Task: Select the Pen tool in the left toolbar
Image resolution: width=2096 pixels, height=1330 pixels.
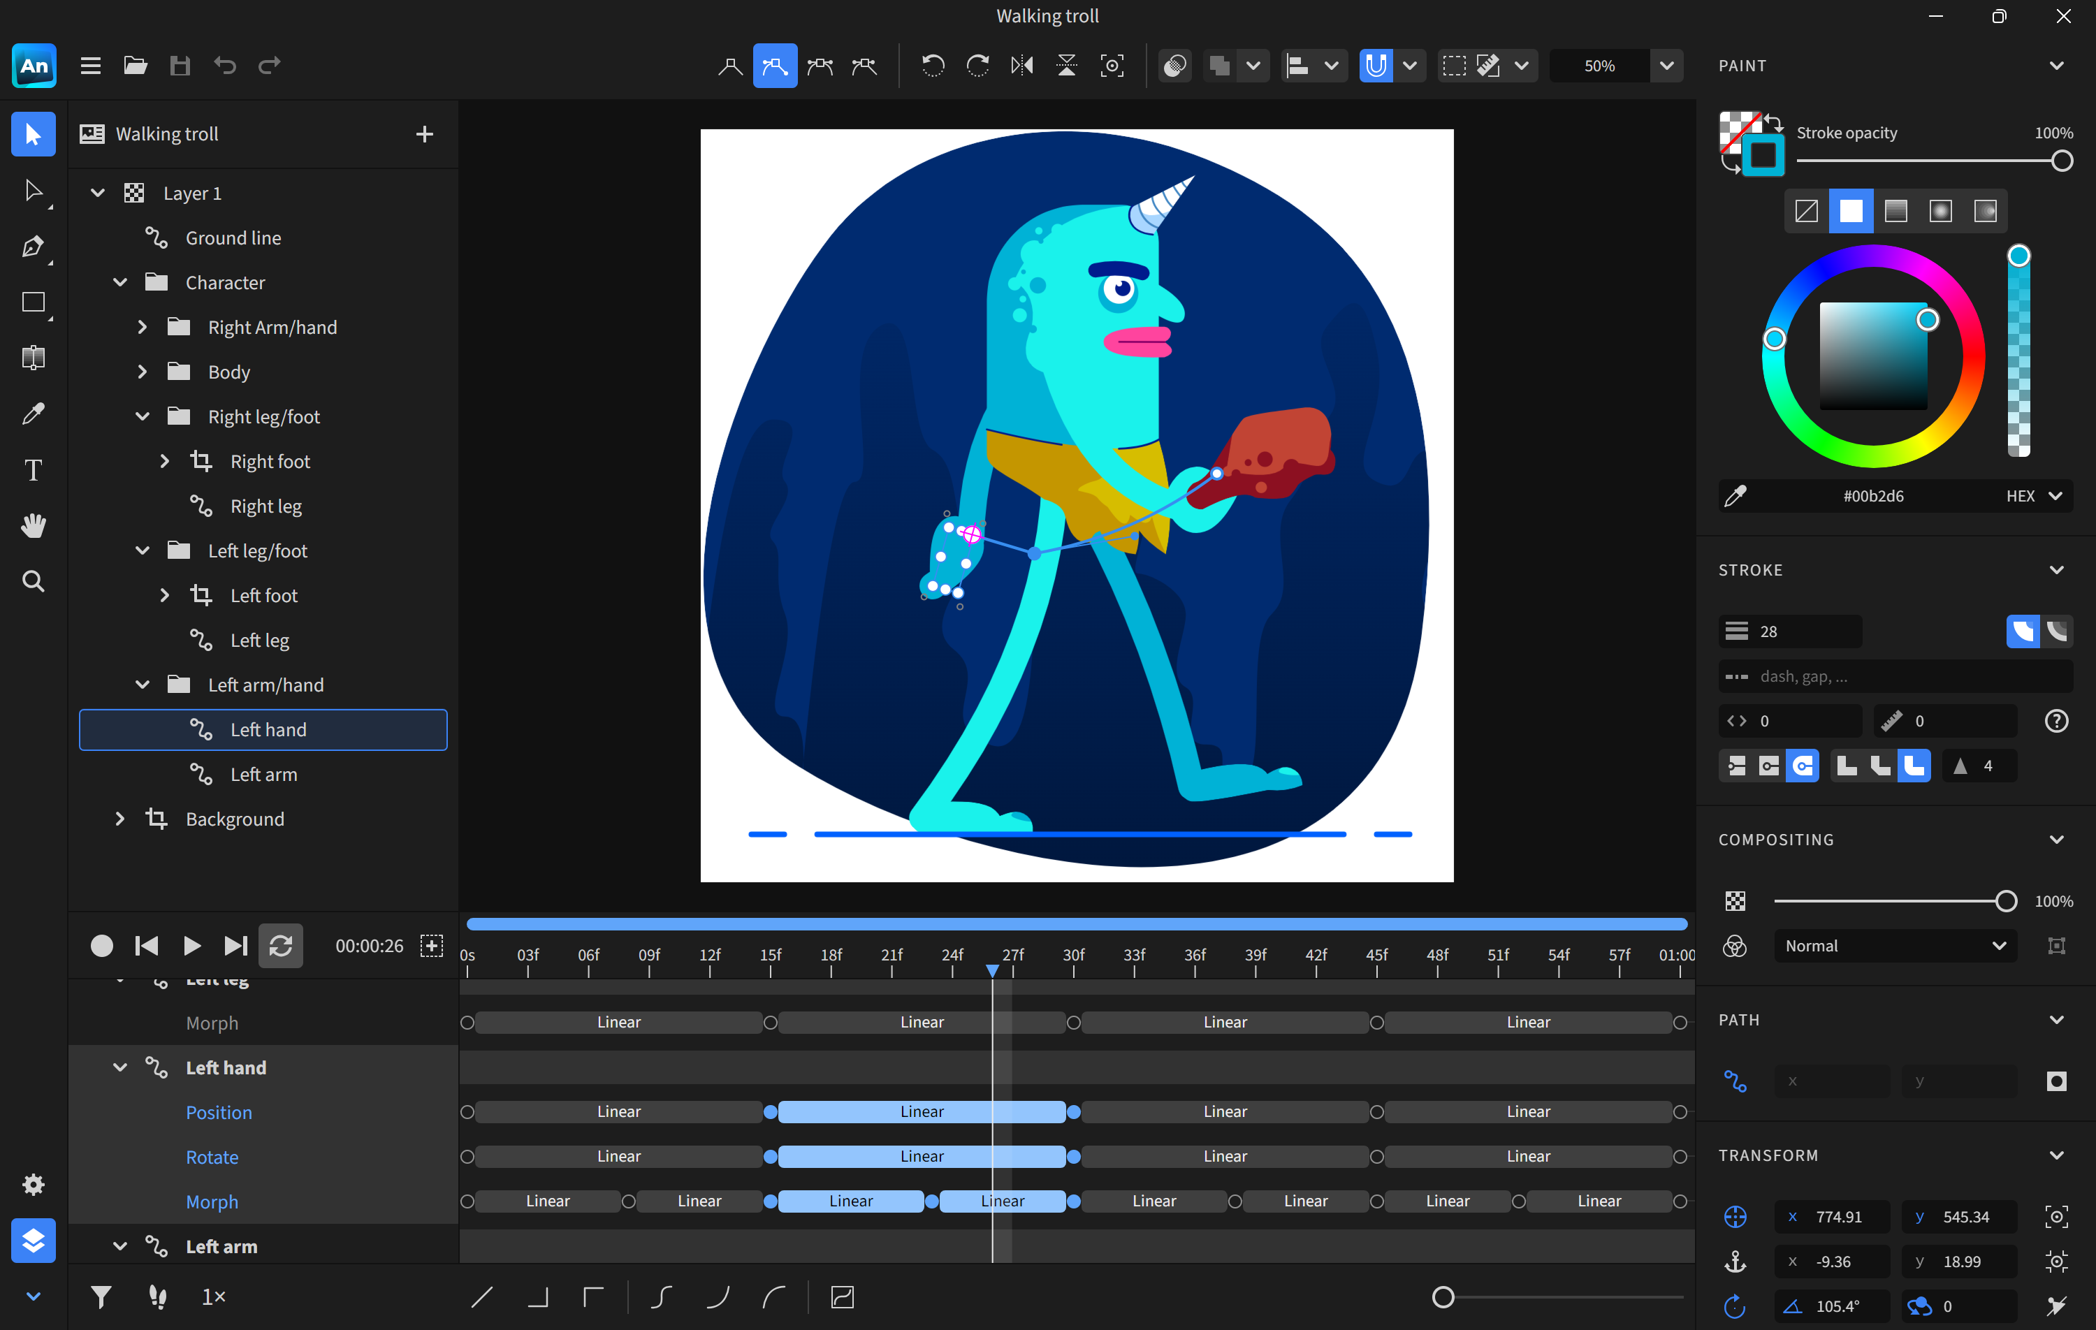Action: click(33, 247)
